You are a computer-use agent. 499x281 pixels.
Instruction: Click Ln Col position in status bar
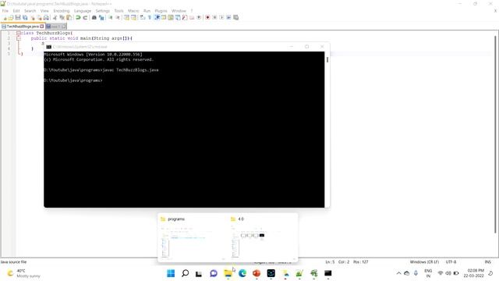click(x=346, y=262)
